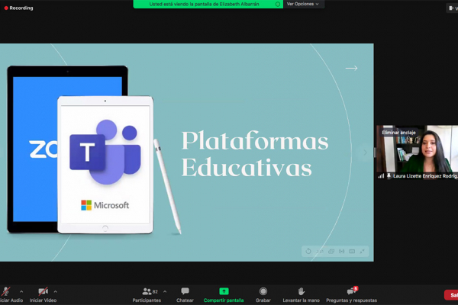Click notification badge on Preguntas y respuestas

coord(356,289)
